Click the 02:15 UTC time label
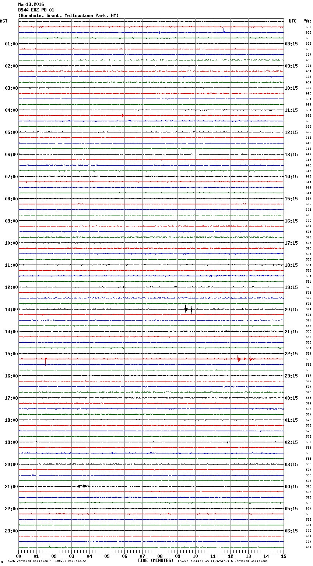The width and height of the screenshot is (313, 566). 291,442
